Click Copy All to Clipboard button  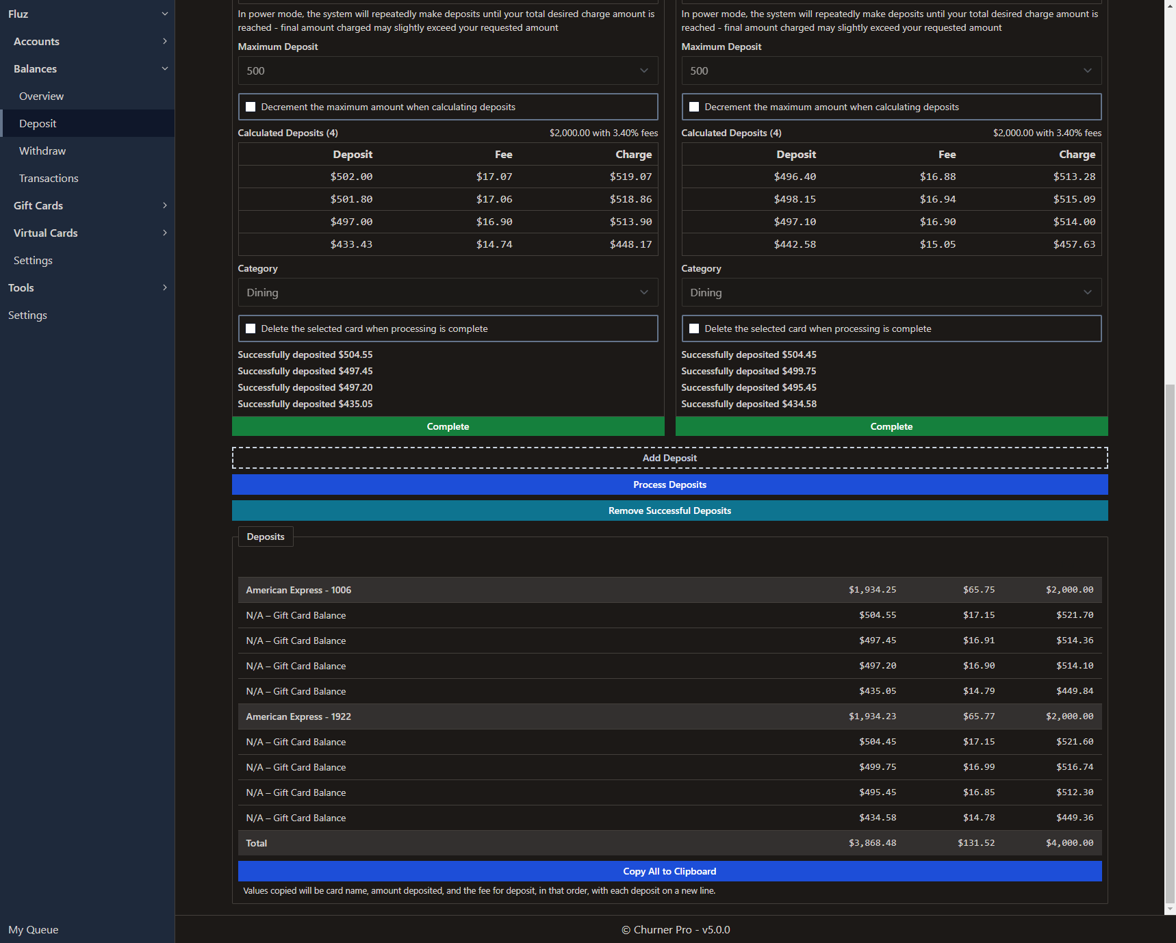pyautogui.click(x=669, y=871)
